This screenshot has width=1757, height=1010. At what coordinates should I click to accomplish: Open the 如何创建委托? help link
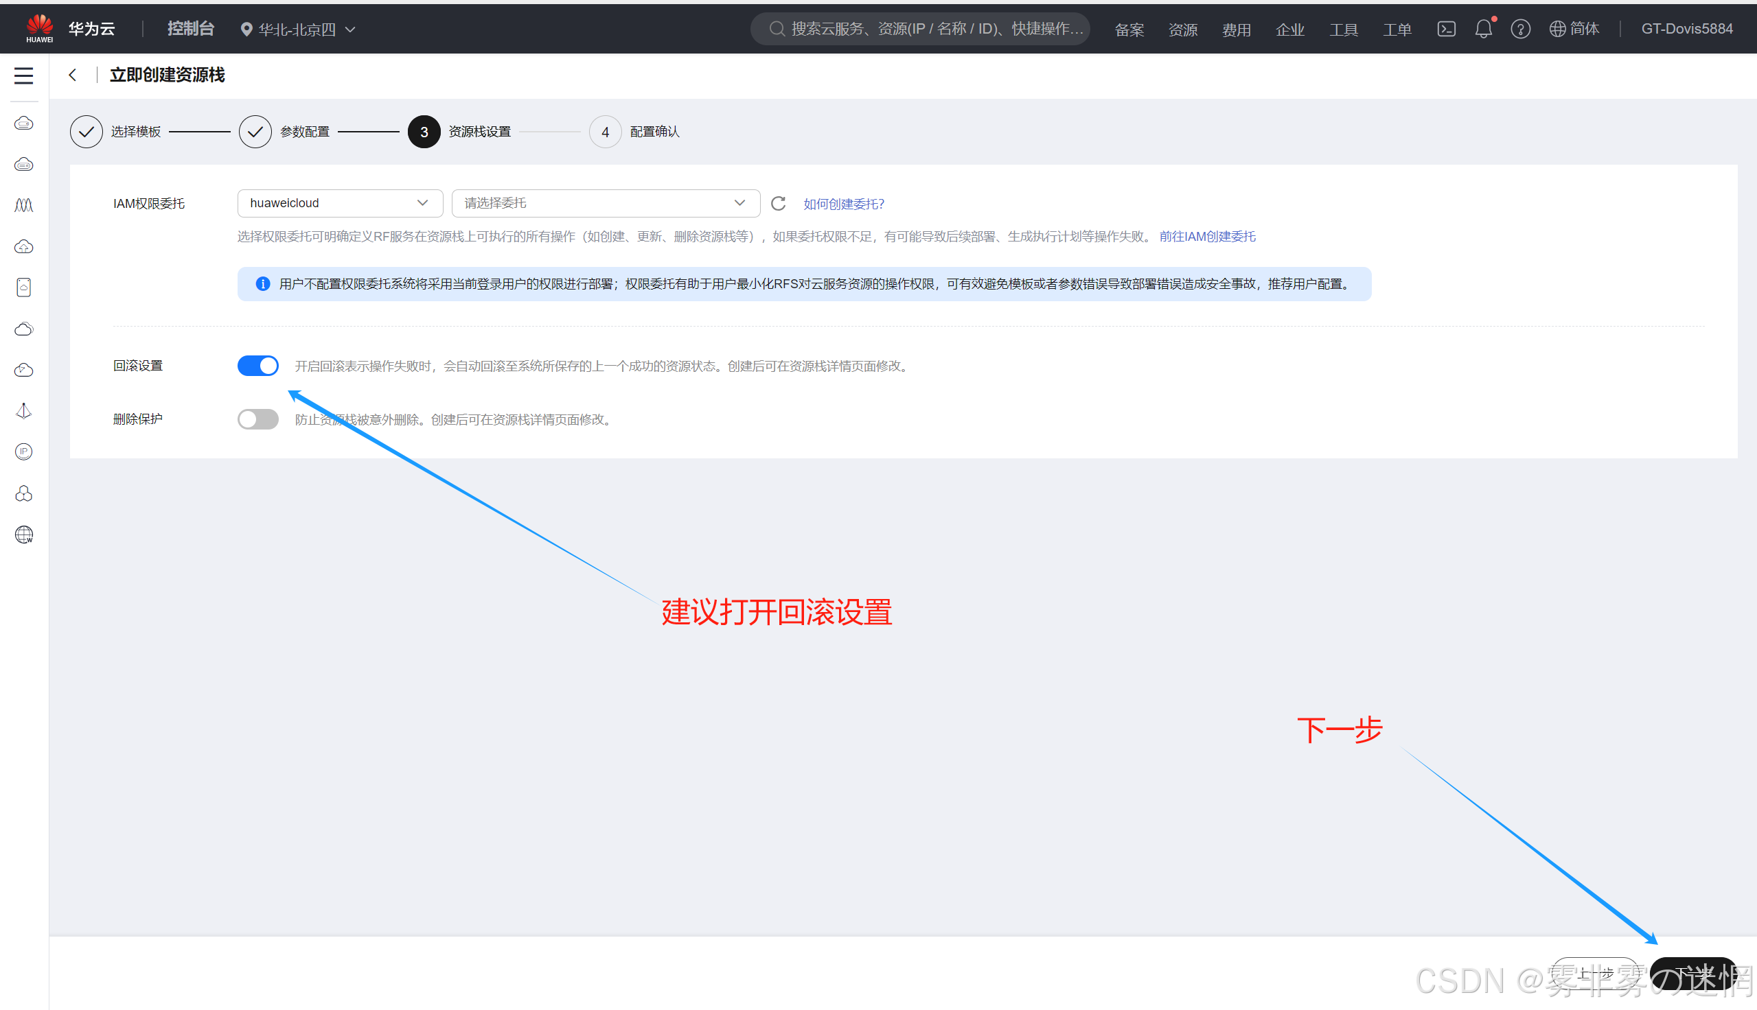[844, 204]
